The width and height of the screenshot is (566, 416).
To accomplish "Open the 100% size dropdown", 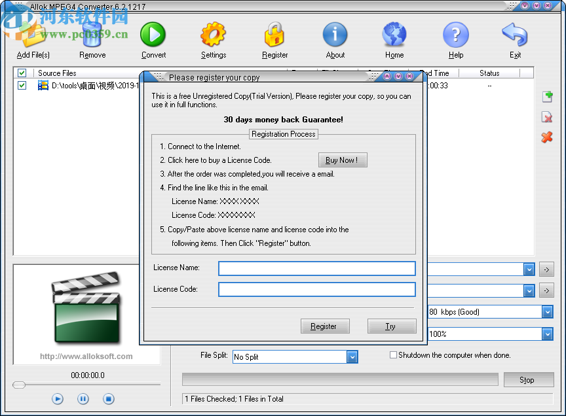I will (546, 334).
